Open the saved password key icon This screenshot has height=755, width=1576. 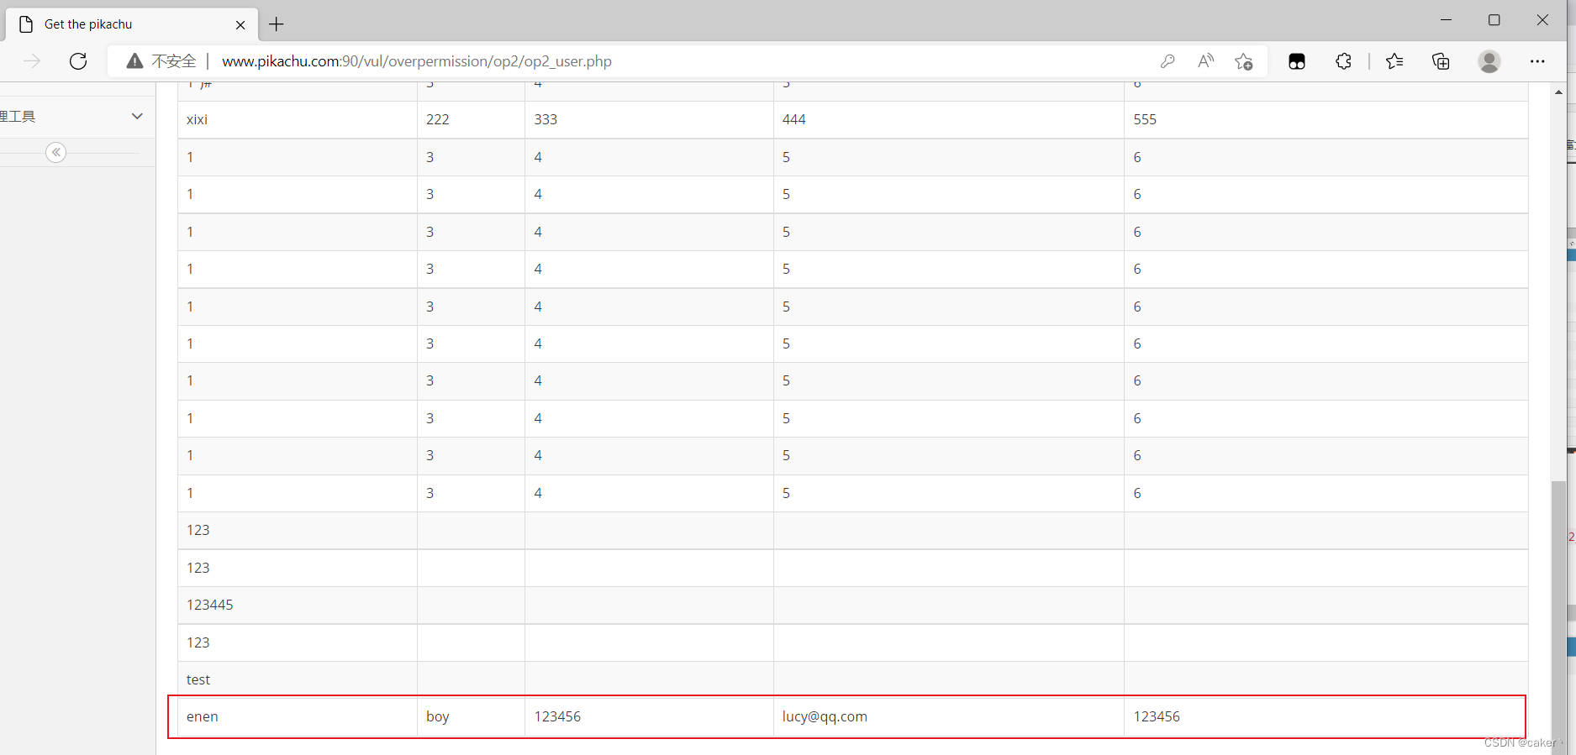coord(1168,61)
